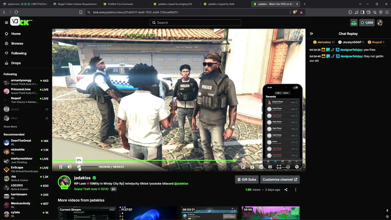This screenshot has width=391, height=220.
Task: Open Brave Rewards triangle icon
Action: tap(301, 12)
